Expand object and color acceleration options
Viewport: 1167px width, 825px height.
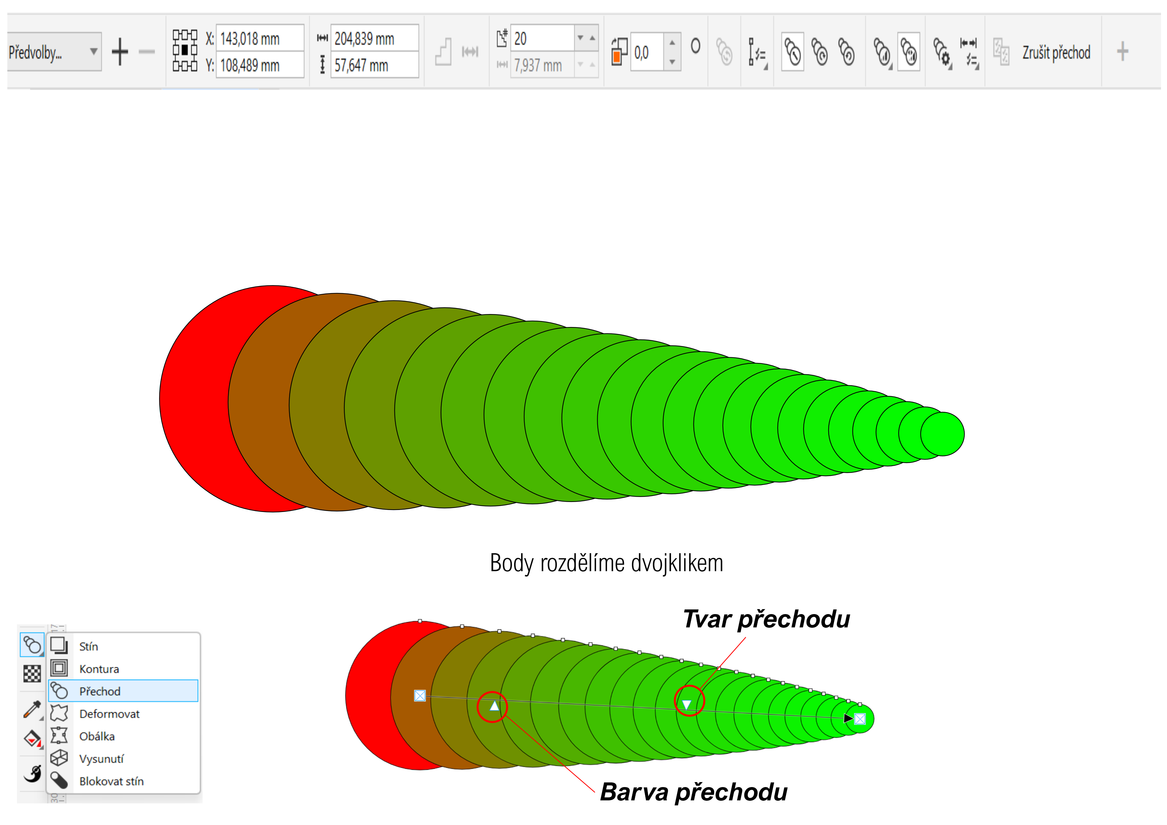click(883, 52)
